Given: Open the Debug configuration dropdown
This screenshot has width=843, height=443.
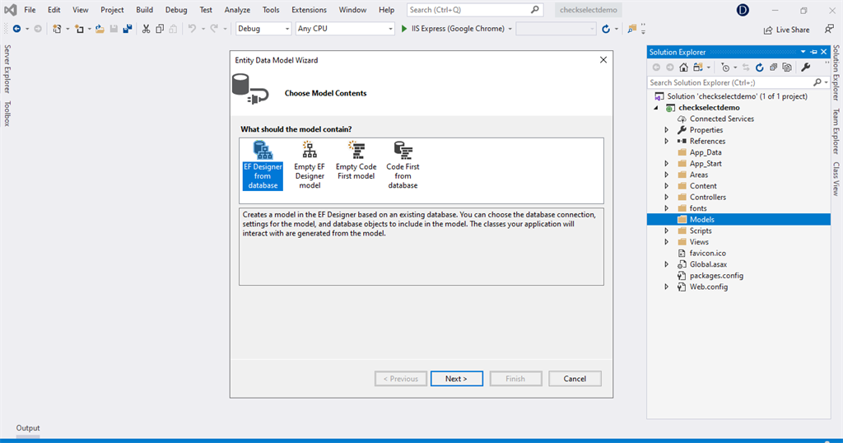Looking at the screenshot, I should [x=263, y=29].
